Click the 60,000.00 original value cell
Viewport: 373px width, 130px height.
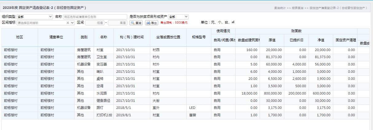pyautogui.click(x=272, y=64)
